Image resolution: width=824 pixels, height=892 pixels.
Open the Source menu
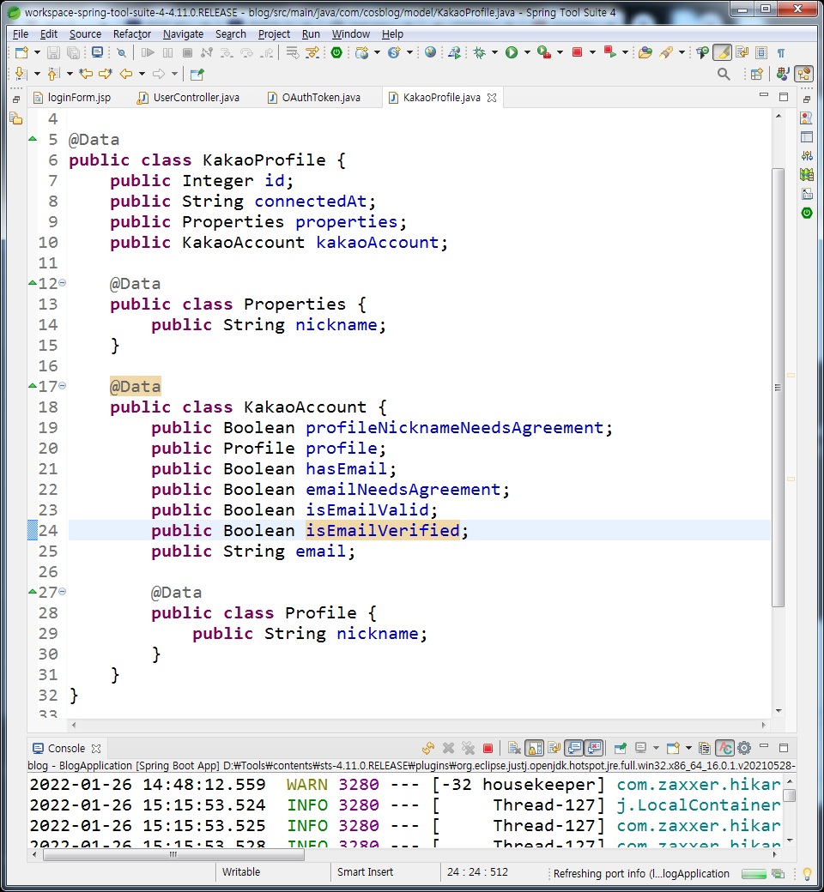click(85, 34)
